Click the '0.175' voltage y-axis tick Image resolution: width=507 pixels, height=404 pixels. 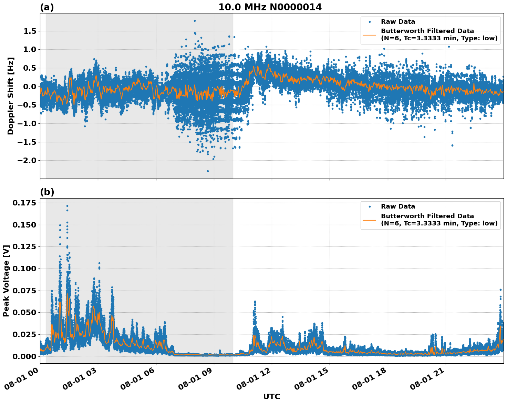24,203
